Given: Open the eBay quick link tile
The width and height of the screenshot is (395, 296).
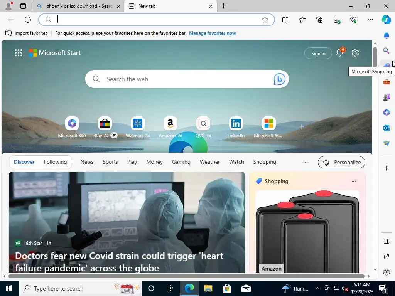Looking at the screenshot, I should click(105, 127).
